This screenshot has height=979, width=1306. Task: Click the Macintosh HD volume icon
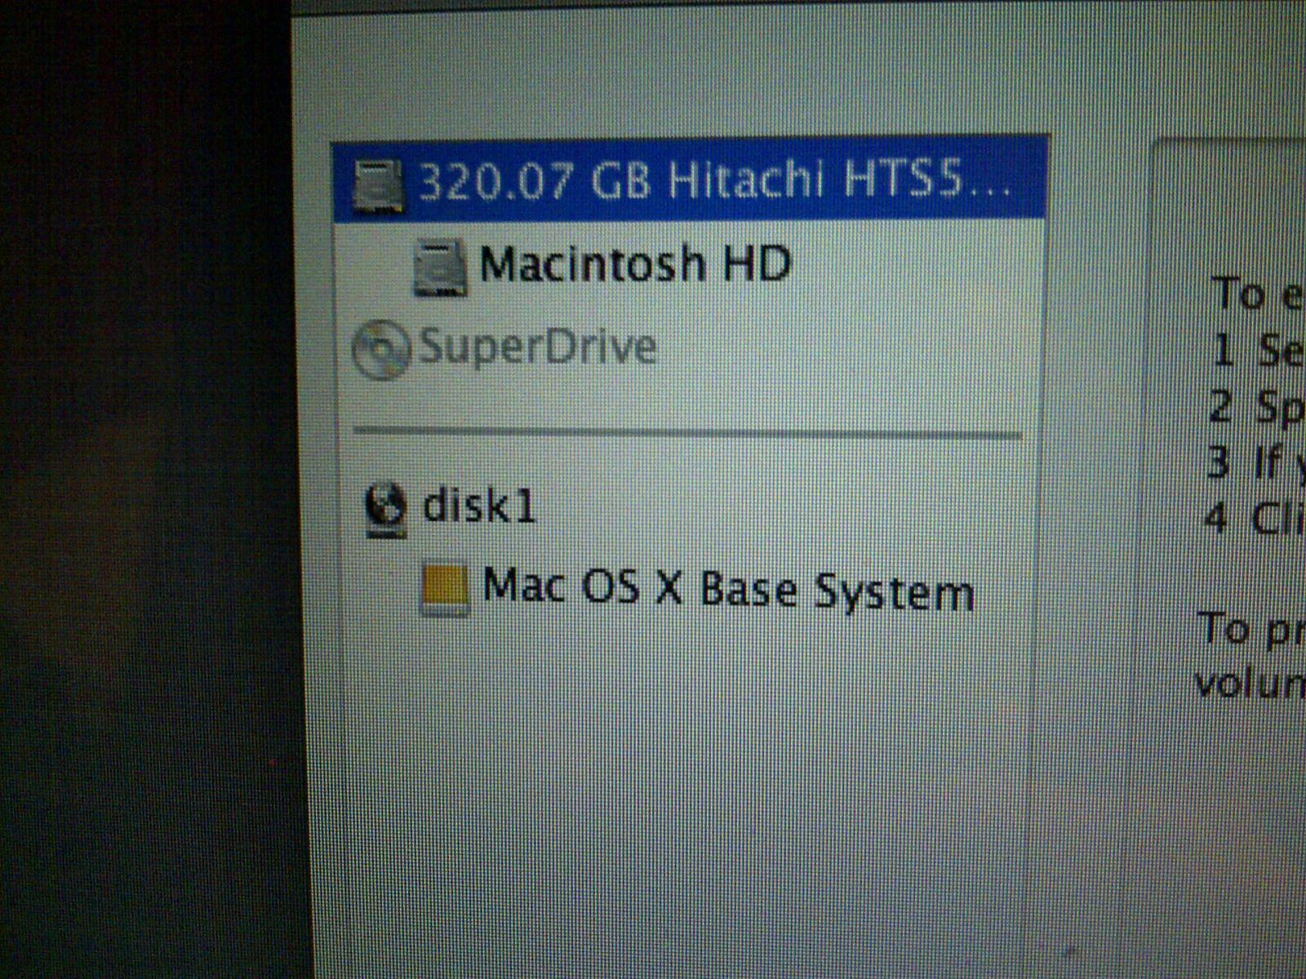point(440,268)
